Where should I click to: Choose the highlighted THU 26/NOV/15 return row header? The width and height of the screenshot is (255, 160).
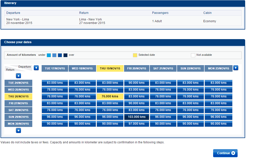(18, 96)
